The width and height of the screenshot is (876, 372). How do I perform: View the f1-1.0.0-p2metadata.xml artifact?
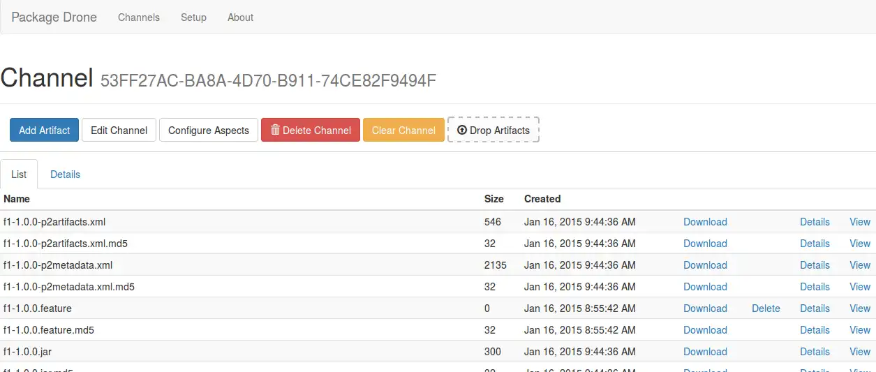coord(859,265)
